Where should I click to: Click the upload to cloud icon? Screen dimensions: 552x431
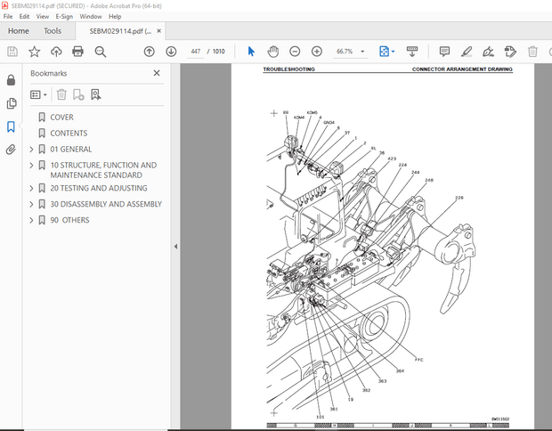pyautogui.click(x=56, y=52)
